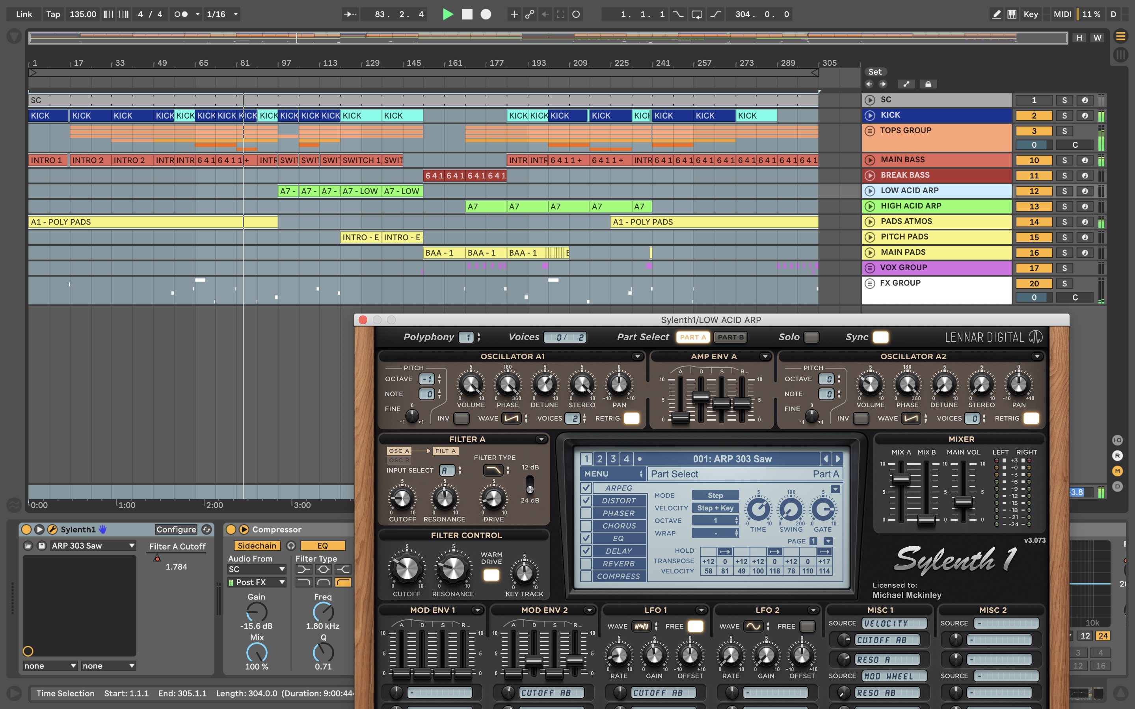Image resolution: width=1135 pixels, height=709 pixels.
Task: Open the Sylenth MENU dropdown
Action: coord(613,474)
